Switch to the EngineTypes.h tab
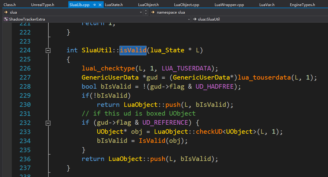This screenshot has width=328, height=177. pos(302,5)
